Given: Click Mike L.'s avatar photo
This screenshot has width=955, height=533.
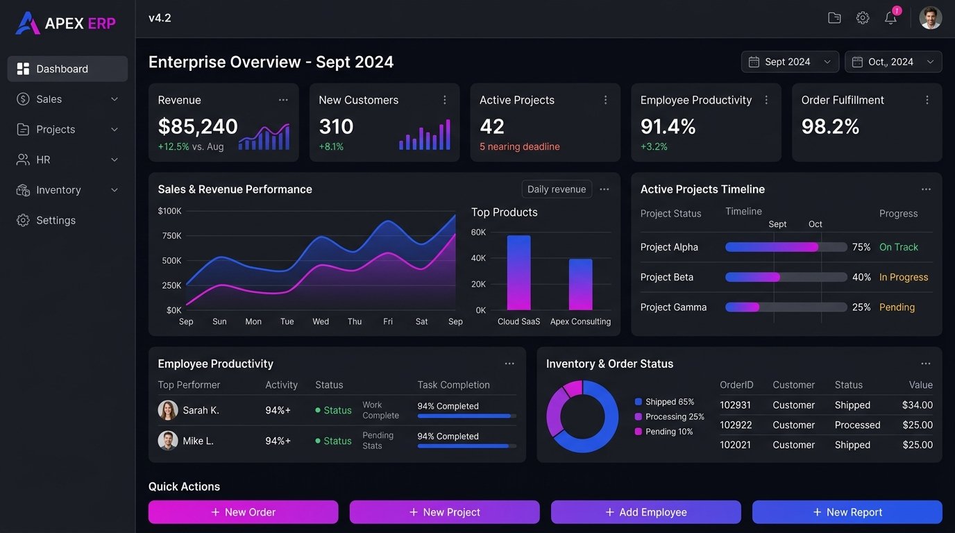Looking at the screenshot, I should [168, 441].
